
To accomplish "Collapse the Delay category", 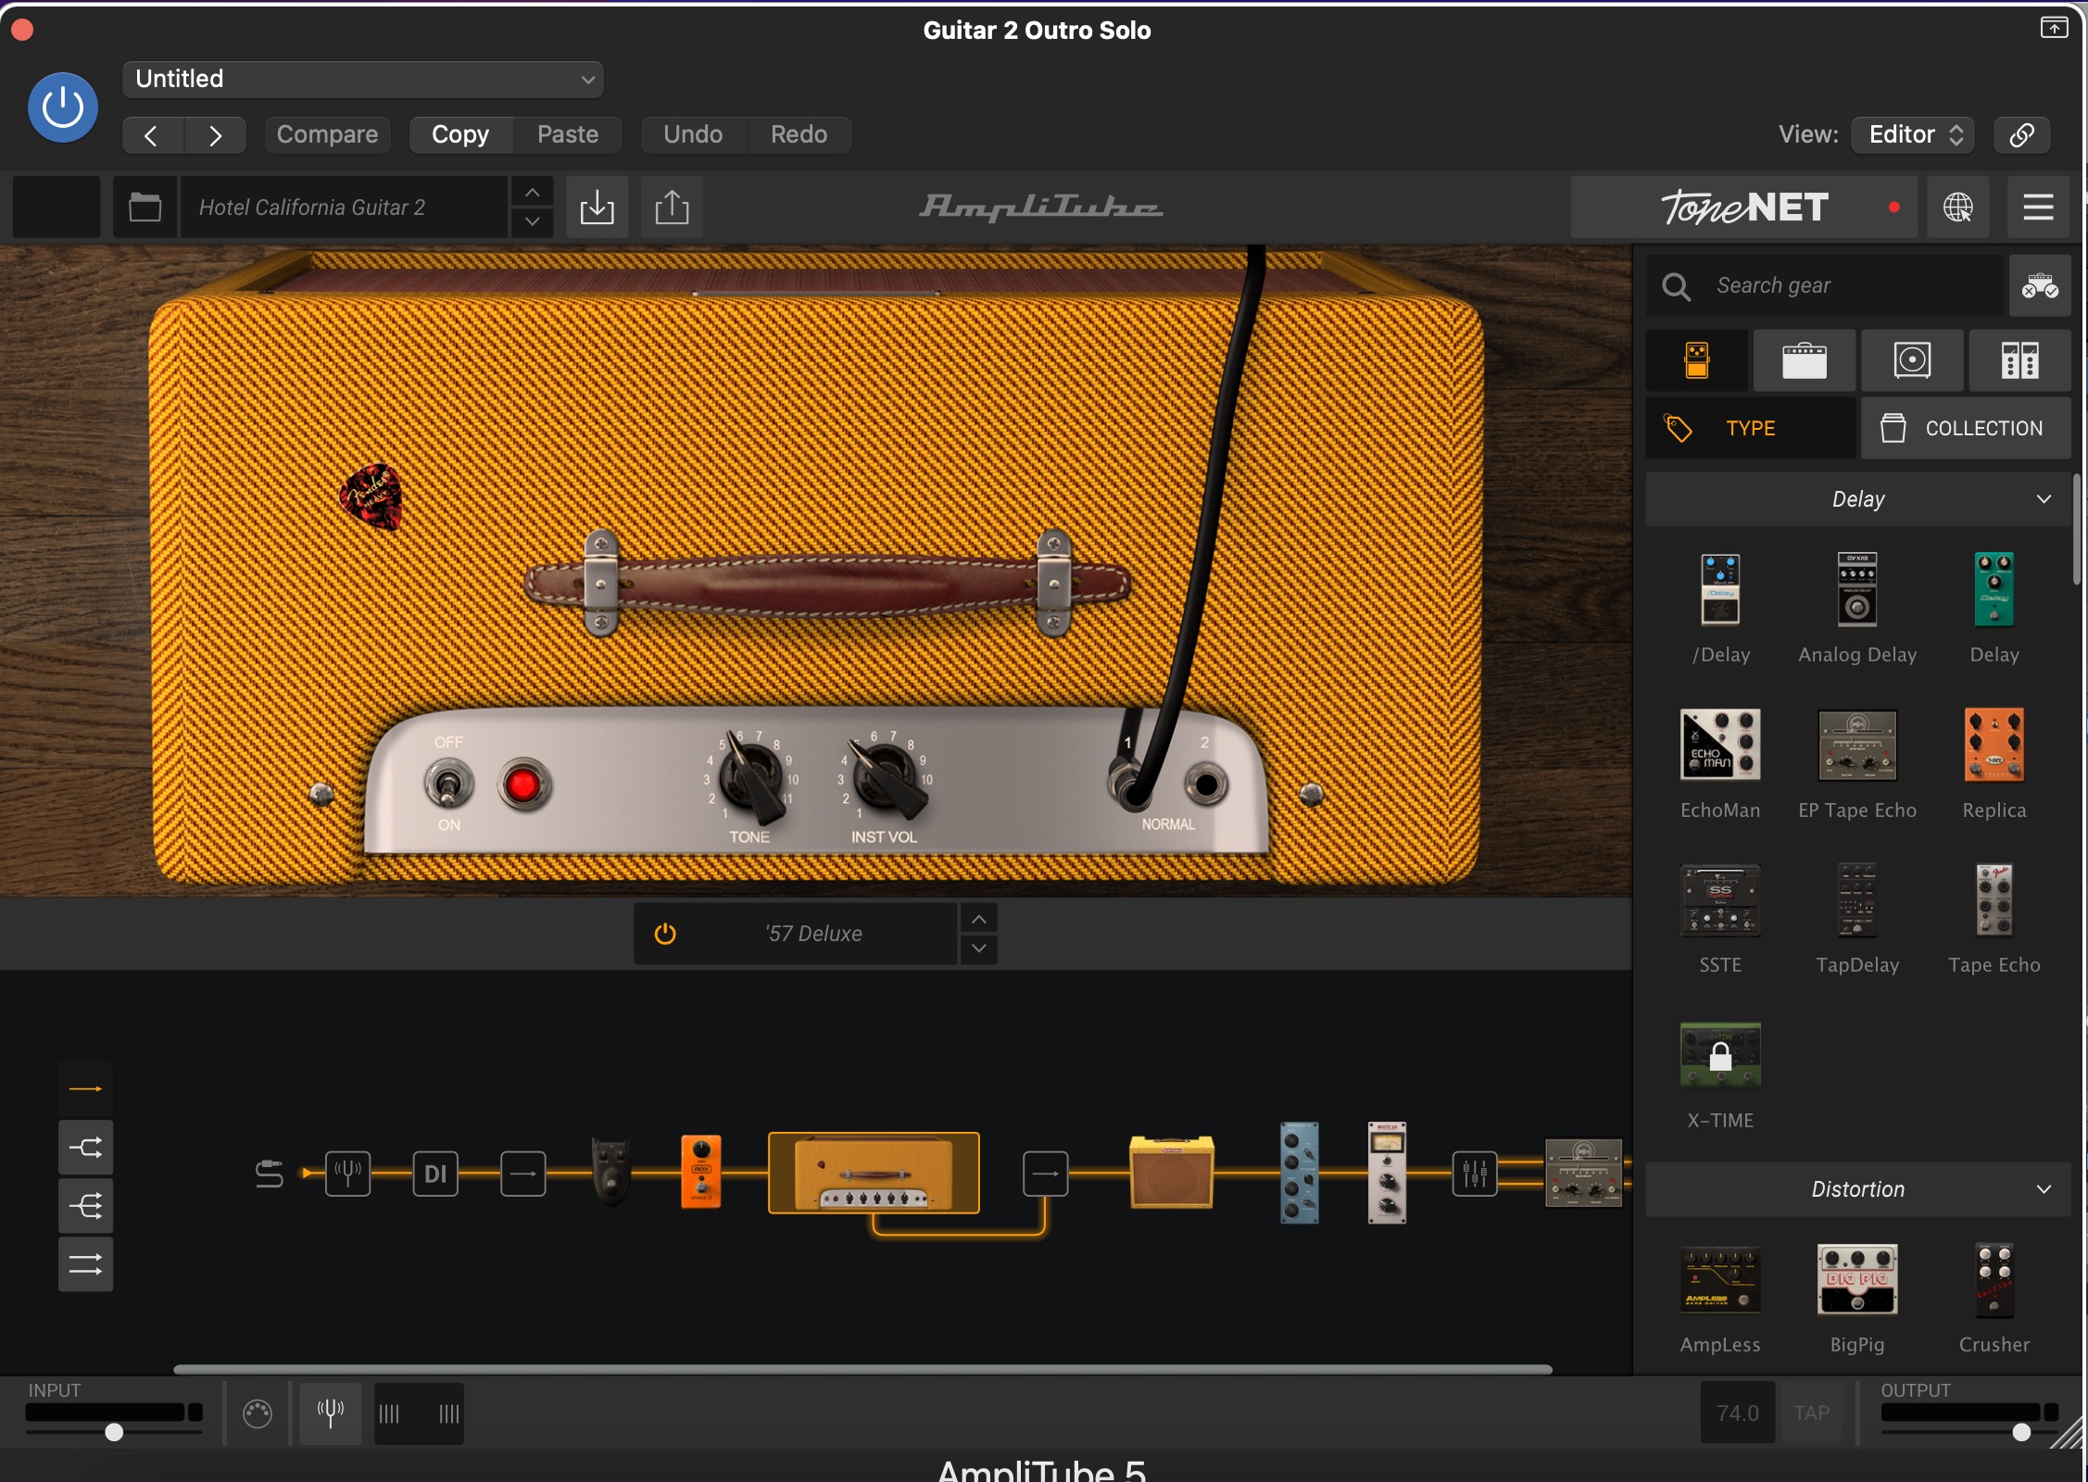I will tap(1858, 499).
